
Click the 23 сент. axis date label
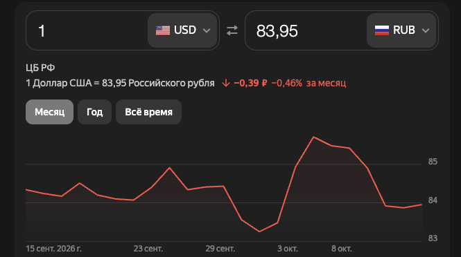[148, 249]
